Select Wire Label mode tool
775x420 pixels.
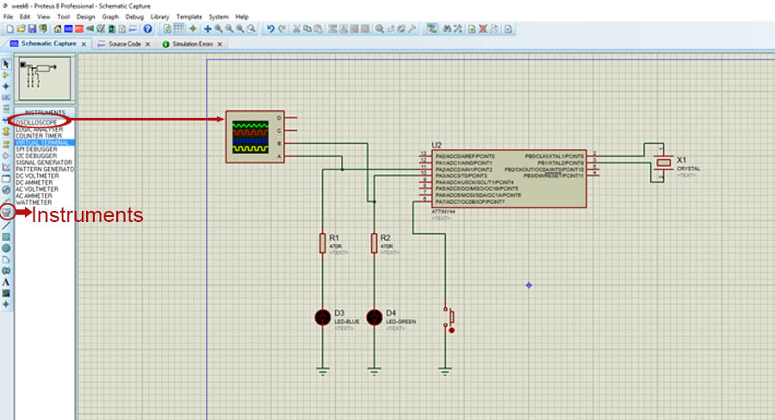6,97
